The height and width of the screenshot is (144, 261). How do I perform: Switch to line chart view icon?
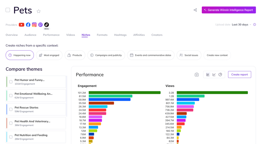(x=214, y=75)
